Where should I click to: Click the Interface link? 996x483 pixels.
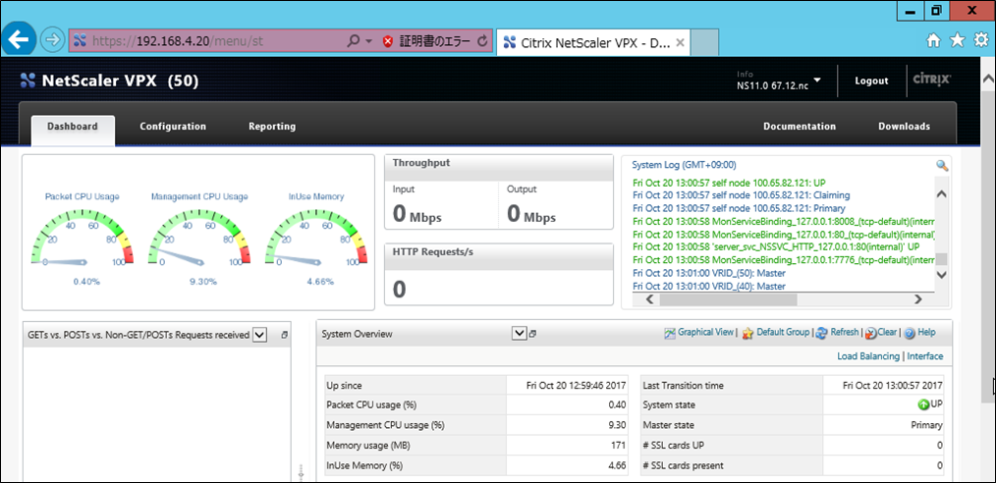pos(925,356)
